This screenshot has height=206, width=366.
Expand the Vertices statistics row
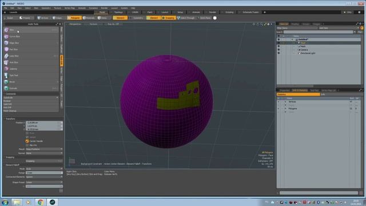(x=285, y=102)
